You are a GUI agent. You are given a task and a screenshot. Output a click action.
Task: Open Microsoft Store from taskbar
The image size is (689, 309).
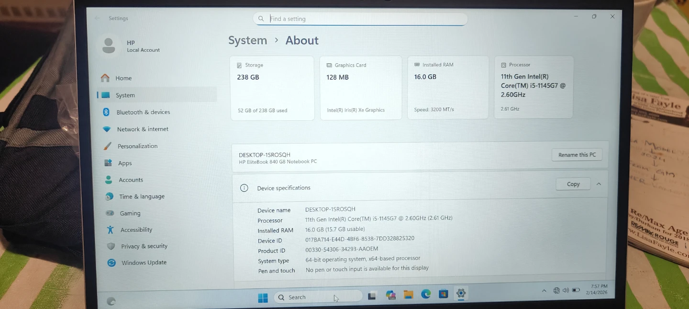[x=444, y=294]
